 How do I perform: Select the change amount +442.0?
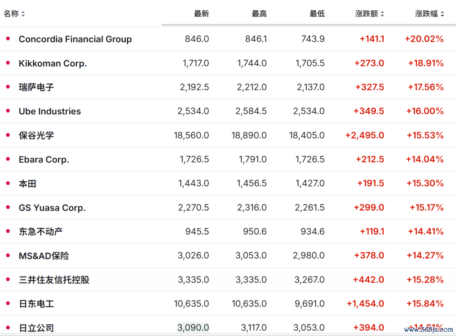click(x=369, y=280)
